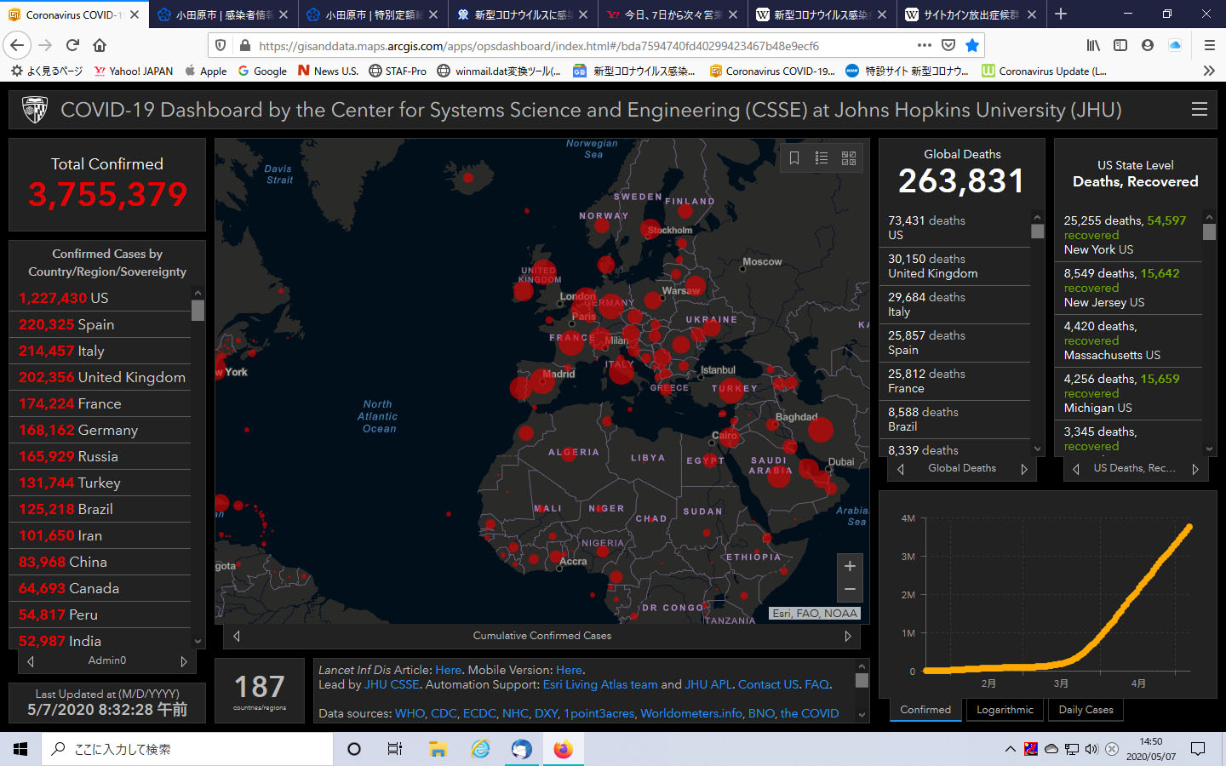Click the bookmark star in address bar

[x=972, y=45]
